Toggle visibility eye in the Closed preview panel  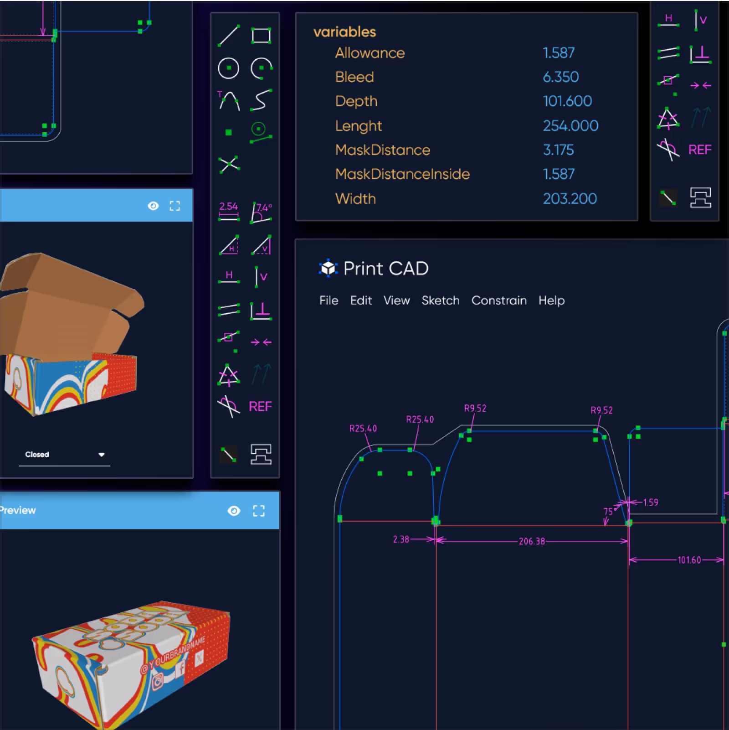pos(153,206)
